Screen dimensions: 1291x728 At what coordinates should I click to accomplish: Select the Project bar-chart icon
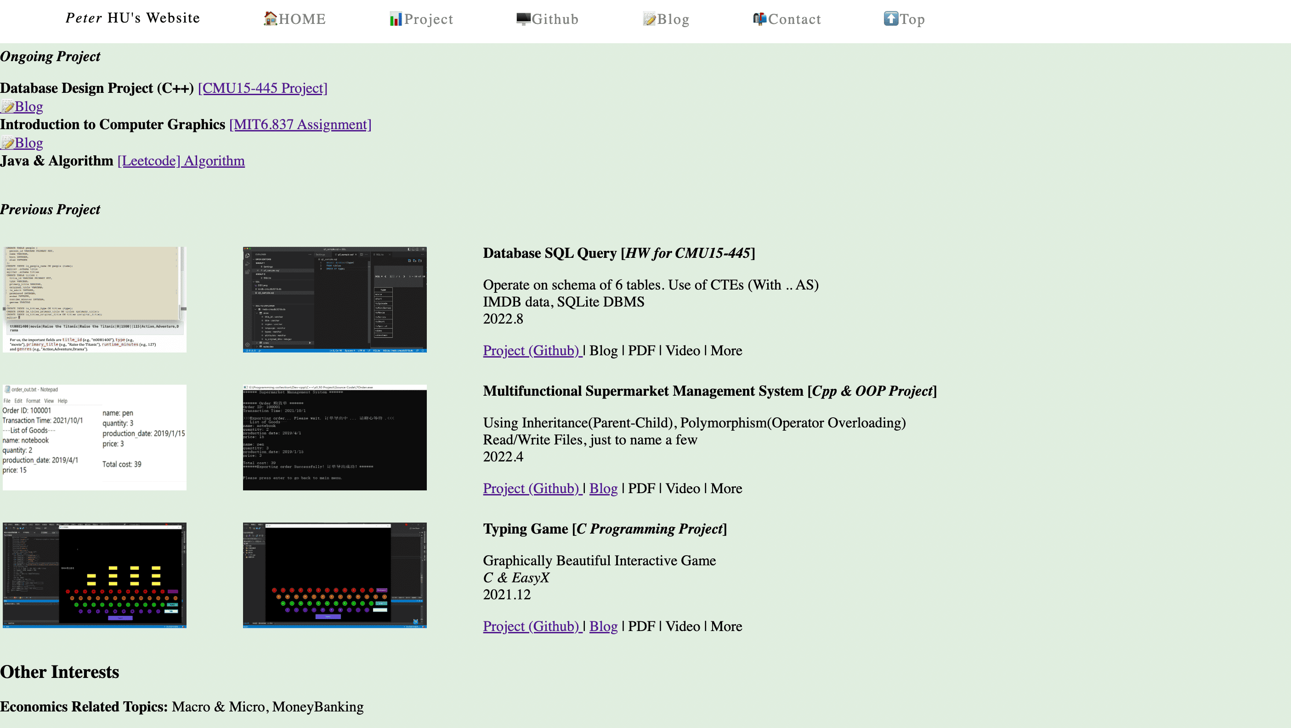click(396, 18)
